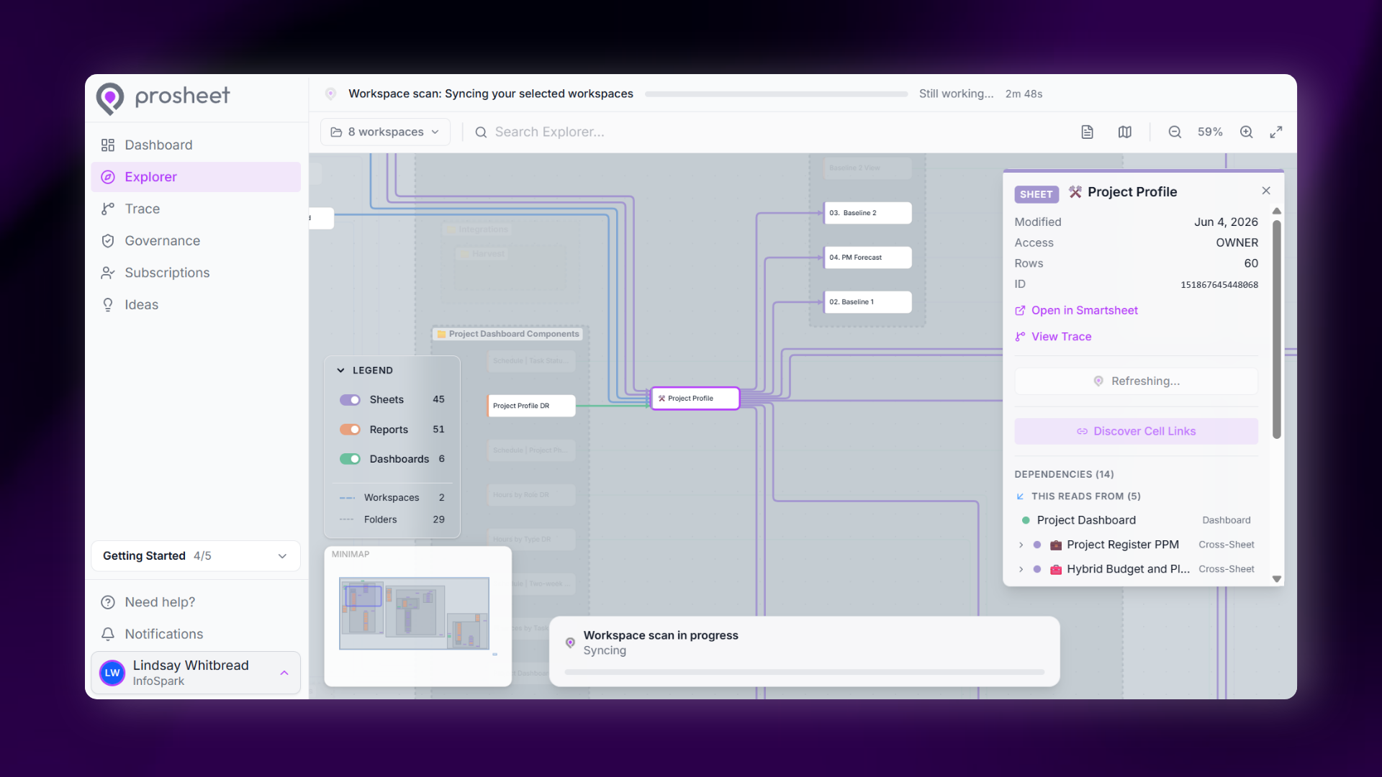Navigate to Ideas
Image resolution: width=1382 pixels, height=777 pixels.
click(196, 304)
